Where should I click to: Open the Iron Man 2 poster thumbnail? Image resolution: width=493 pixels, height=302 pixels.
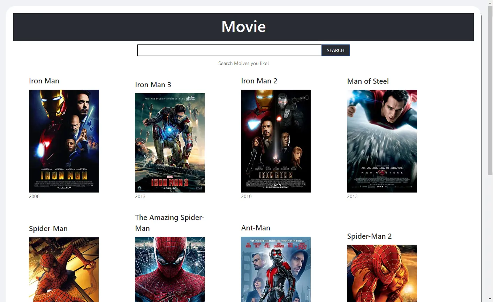[276, 141]
